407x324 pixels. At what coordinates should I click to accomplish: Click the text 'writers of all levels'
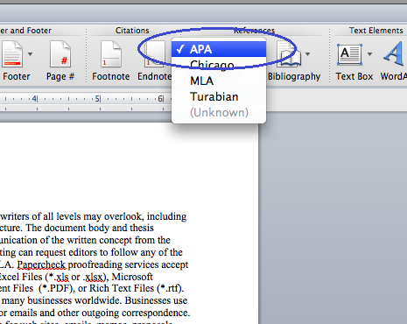(40, 216)
